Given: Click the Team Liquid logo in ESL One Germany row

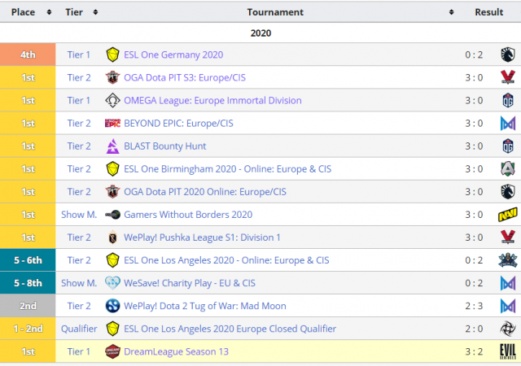Looking at the screenshot, I should coord(507,55).
